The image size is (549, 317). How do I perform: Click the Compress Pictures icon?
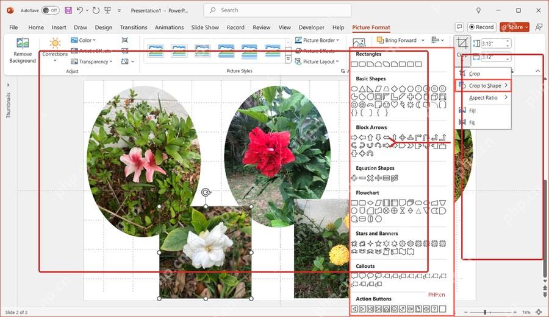[124, 40]
